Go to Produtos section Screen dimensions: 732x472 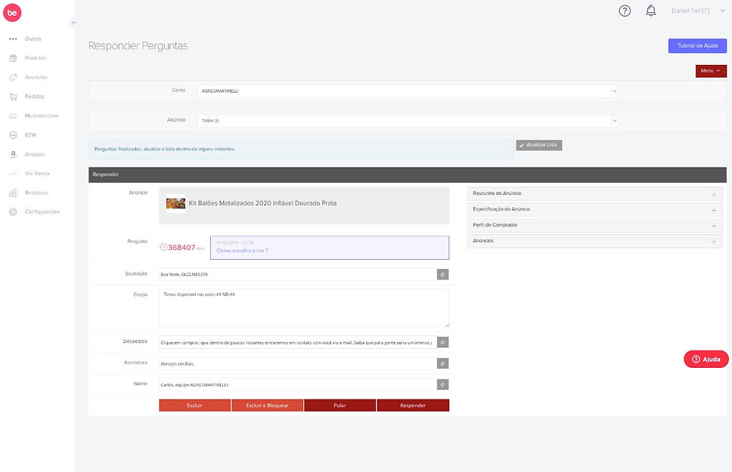[36, 58]
